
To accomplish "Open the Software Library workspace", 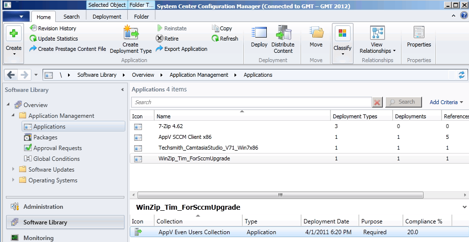I will (x=65, y=222).
